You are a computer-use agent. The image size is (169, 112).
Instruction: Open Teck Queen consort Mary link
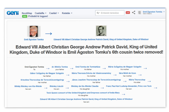click(x=83, y=93)
